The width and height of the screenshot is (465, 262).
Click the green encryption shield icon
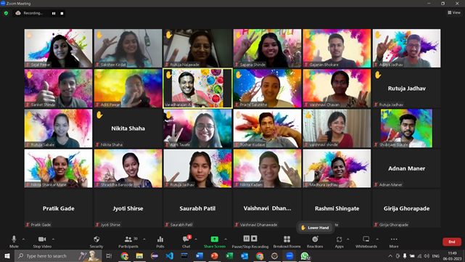pyautogui.click(x=6, y=13)
